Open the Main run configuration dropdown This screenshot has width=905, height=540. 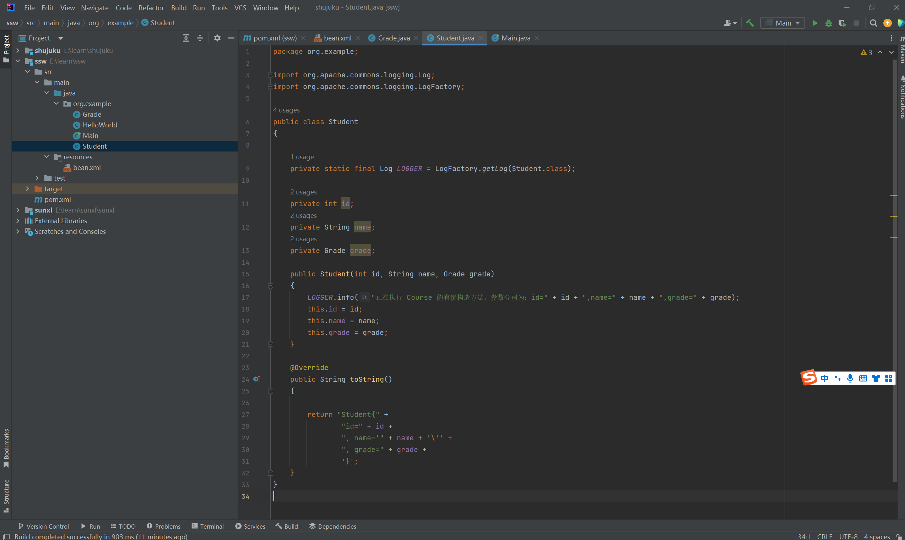782,23
